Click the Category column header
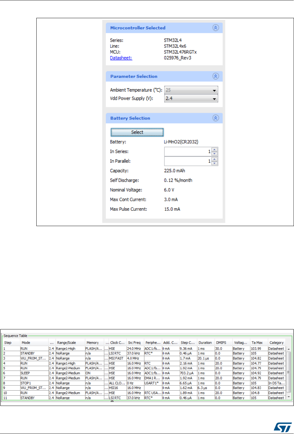Screen dimensions: 294x434 point(277,342)
